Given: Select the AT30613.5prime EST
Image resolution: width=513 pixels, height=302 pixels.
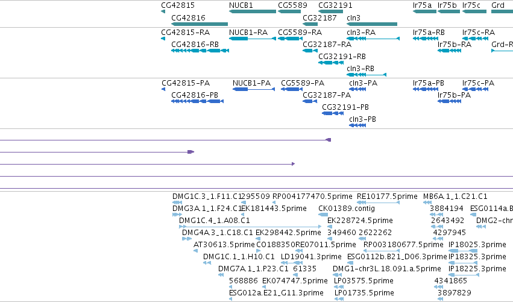Looking at the screenshot, I should coord(196,251).
